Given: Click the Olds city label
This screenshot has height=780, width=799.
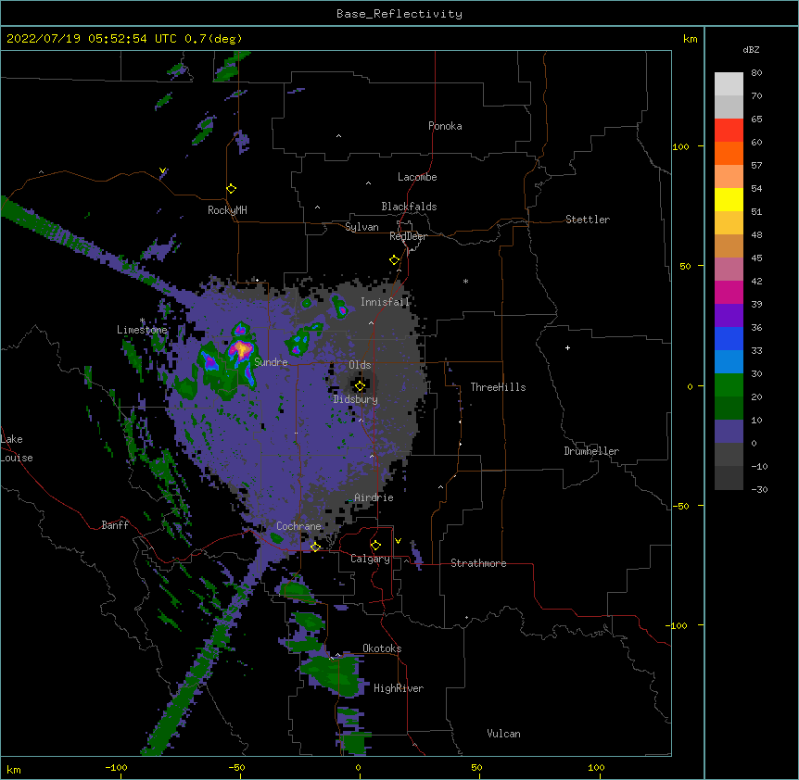Looking at the screenshot, I should pos(360,365).
